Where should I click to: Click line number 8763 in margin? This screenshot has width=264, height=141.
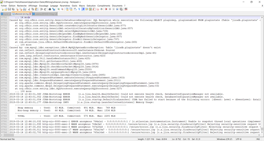coord(4,47)
